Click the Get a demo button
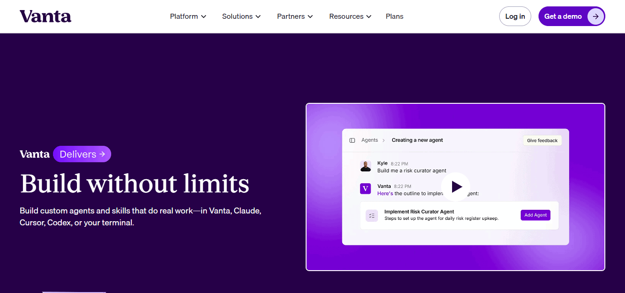This screenshot has height=293, width=625. 571,16
